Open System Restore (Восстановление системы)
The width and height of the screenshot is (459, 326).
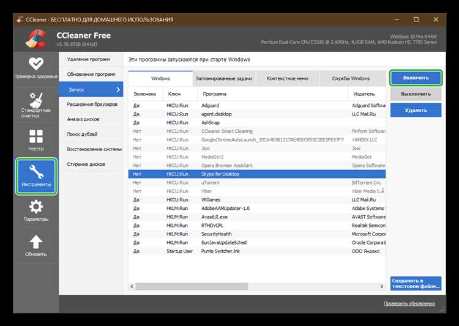91,149
